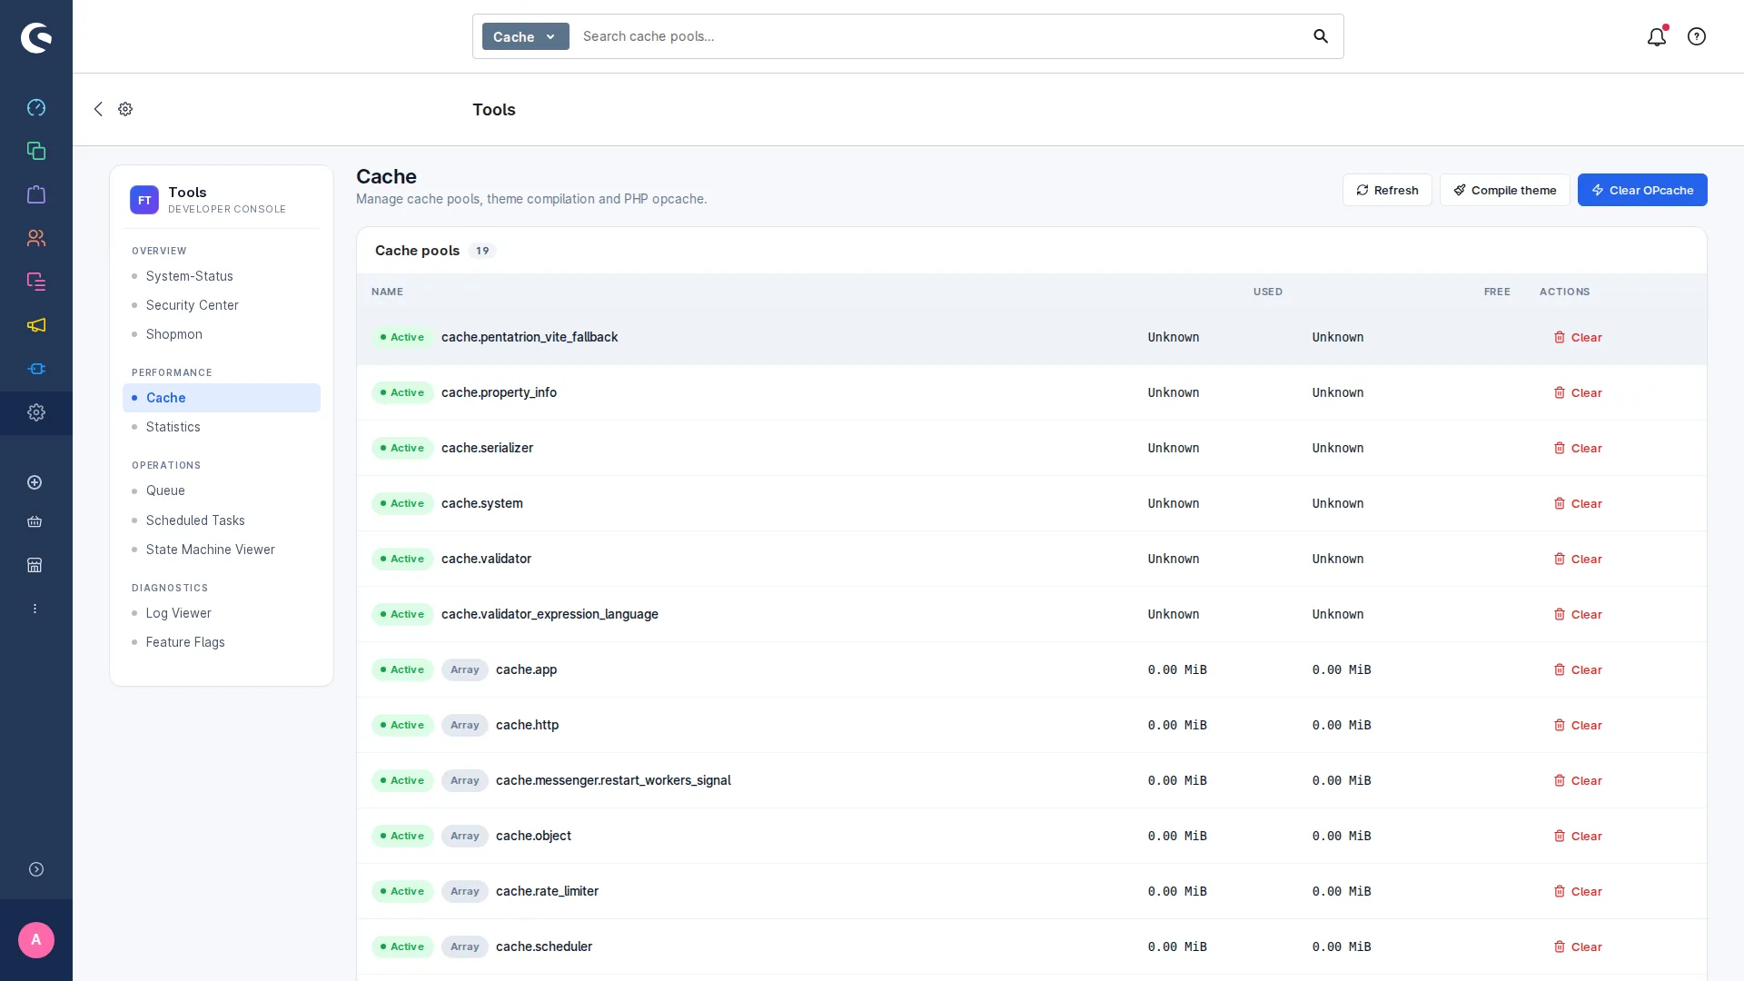Go back with the left chevron
This screenshot has height=981, width=1744.
point(98,109)
